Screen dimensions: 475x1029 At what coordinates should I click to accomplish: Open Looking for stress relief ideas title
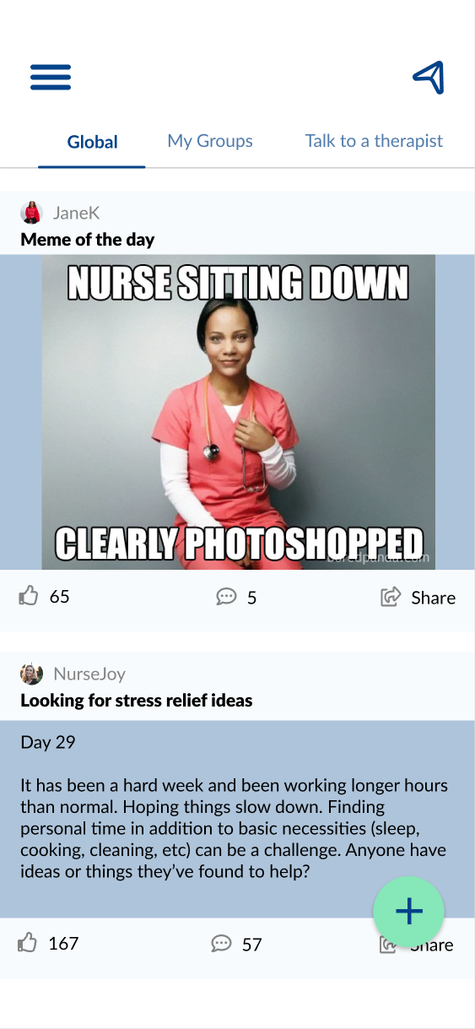click(137, 701)
